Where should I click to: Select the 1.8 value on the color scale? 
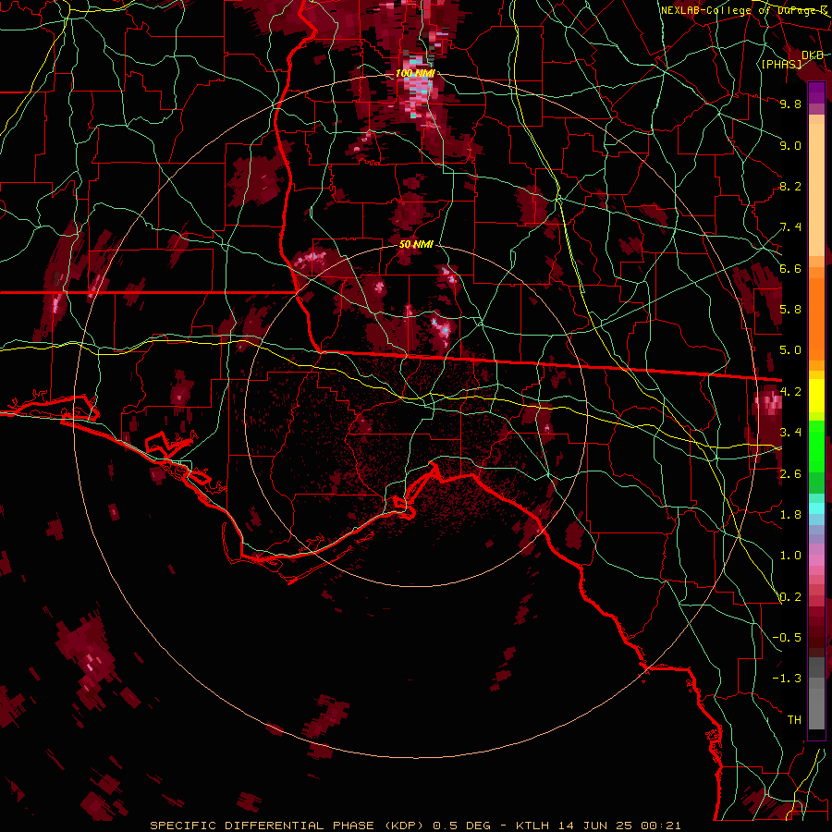coord(790,515)
